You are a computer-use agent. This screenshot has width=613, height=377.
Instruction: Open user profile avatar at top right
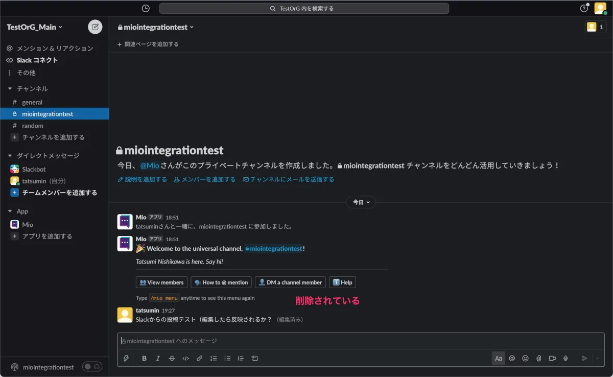pos(600,8)
